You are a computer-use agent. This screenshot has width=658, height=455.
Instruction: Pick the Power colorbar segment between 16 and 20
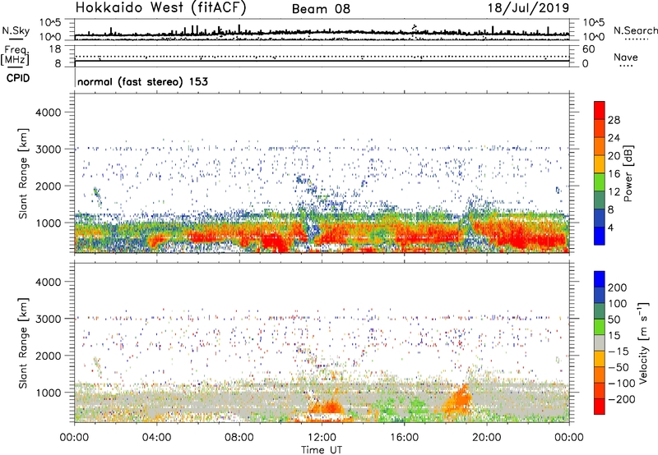(x=600, y=164)
